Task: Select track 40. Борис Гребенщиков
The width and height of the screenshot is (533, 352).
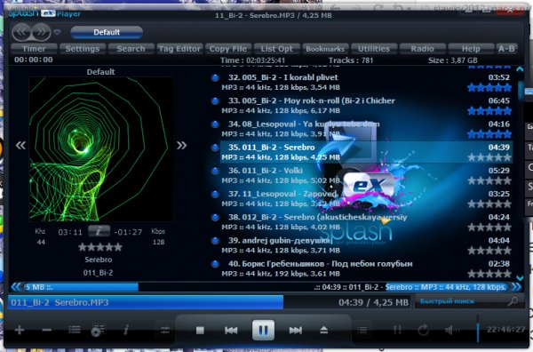Action: pos(365,268)
